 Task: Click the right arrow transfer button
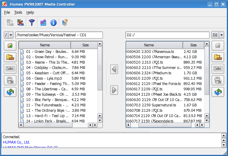tap(114, 90)
